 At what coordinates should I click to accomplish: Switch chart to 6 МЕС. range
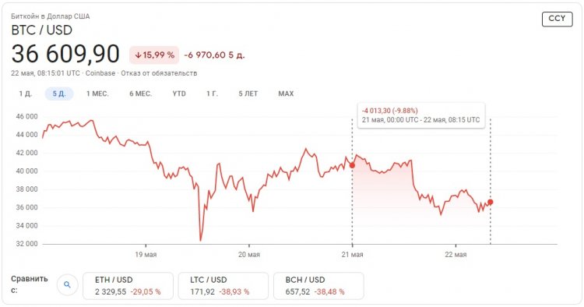tap(141, 94)
